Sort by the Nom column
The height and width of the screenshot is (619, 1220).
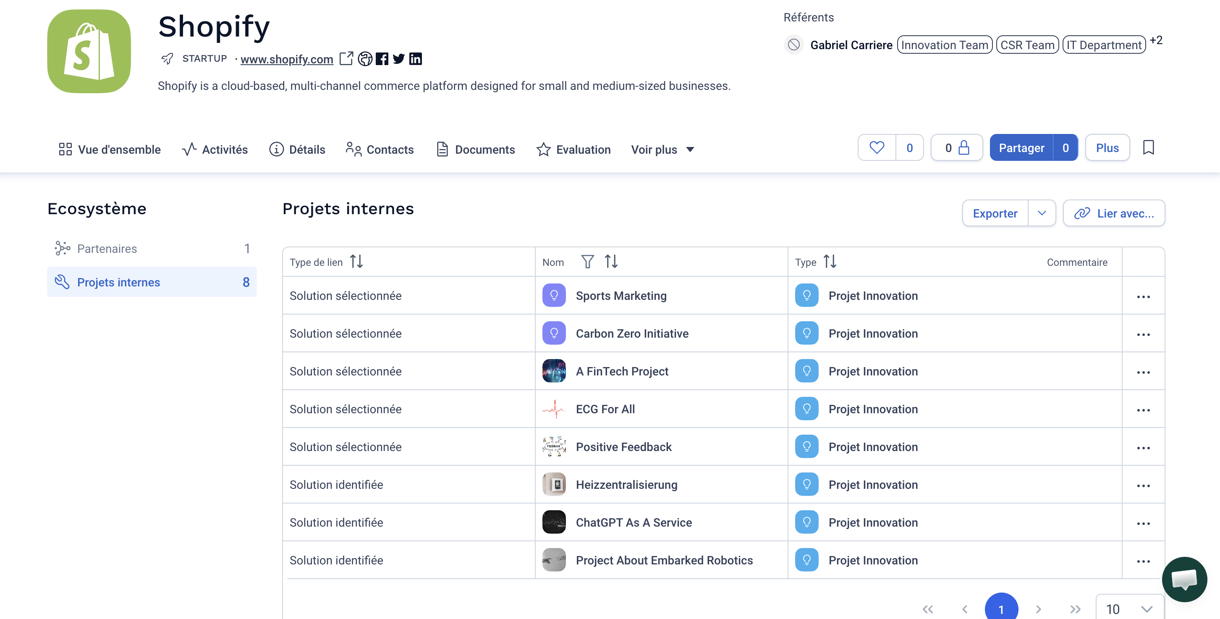[611, 262]
